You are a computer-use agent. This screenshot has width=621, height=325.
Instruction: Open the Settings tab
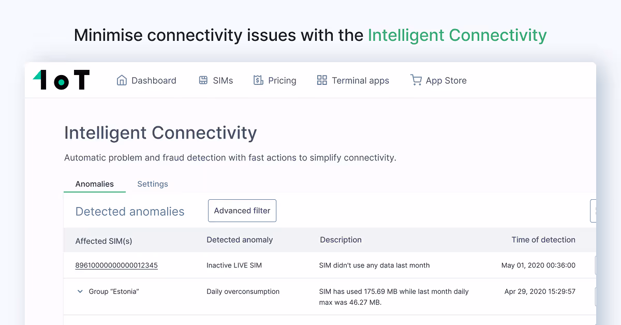153,184
